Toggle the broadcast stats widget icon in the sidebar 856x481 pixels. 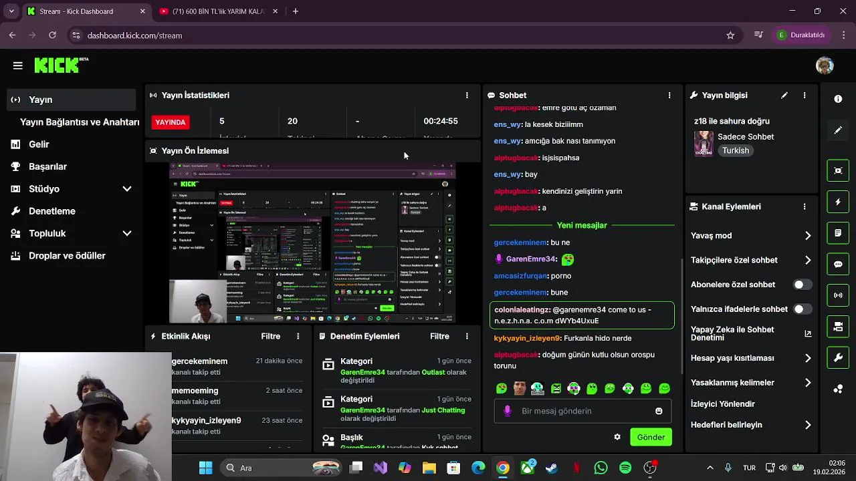coord(838,295)
